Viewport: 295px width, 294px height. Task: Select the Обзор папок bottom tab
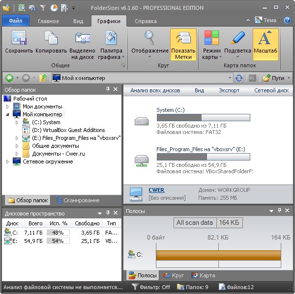coord(28,200)
